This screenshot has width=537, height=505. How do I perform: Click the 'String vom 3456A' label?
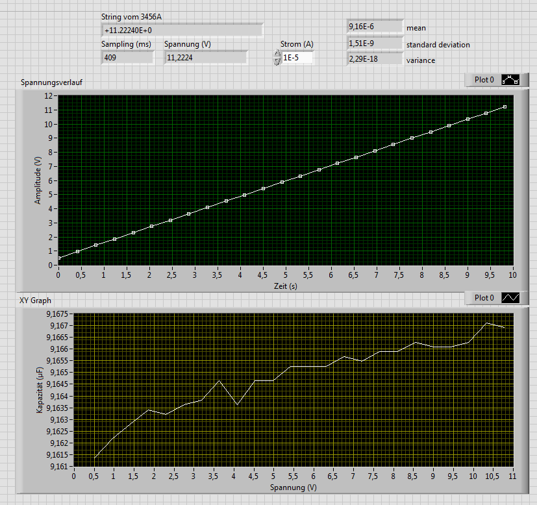[131, 17]
